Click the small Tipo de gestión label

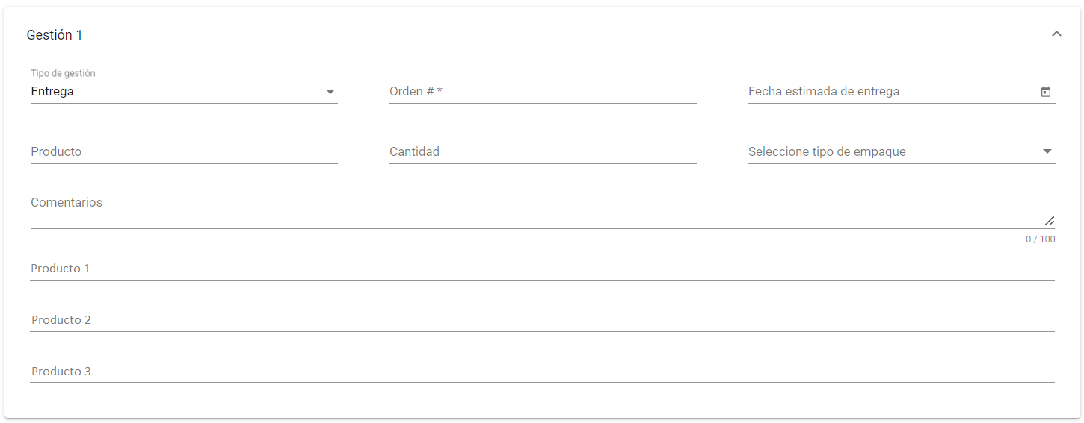click(63, 73)
